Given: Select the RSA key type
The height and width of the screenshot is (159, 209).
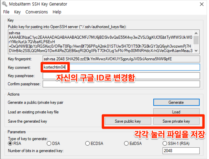Looking at the screenshot, I should (14, 144).
